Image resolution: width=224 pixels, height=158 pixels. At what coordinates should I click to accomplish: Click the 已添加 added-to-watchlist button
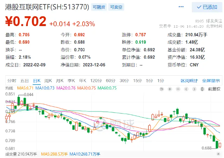point(207,7)
